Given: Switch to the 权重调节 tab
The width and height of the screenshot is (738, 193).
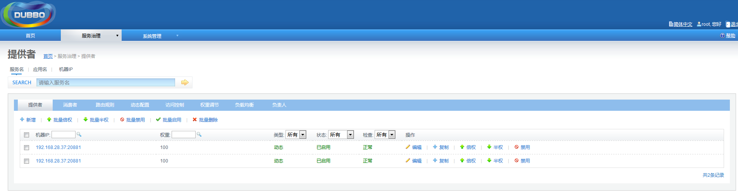Looking at the screenshot, I should (210, 105).
